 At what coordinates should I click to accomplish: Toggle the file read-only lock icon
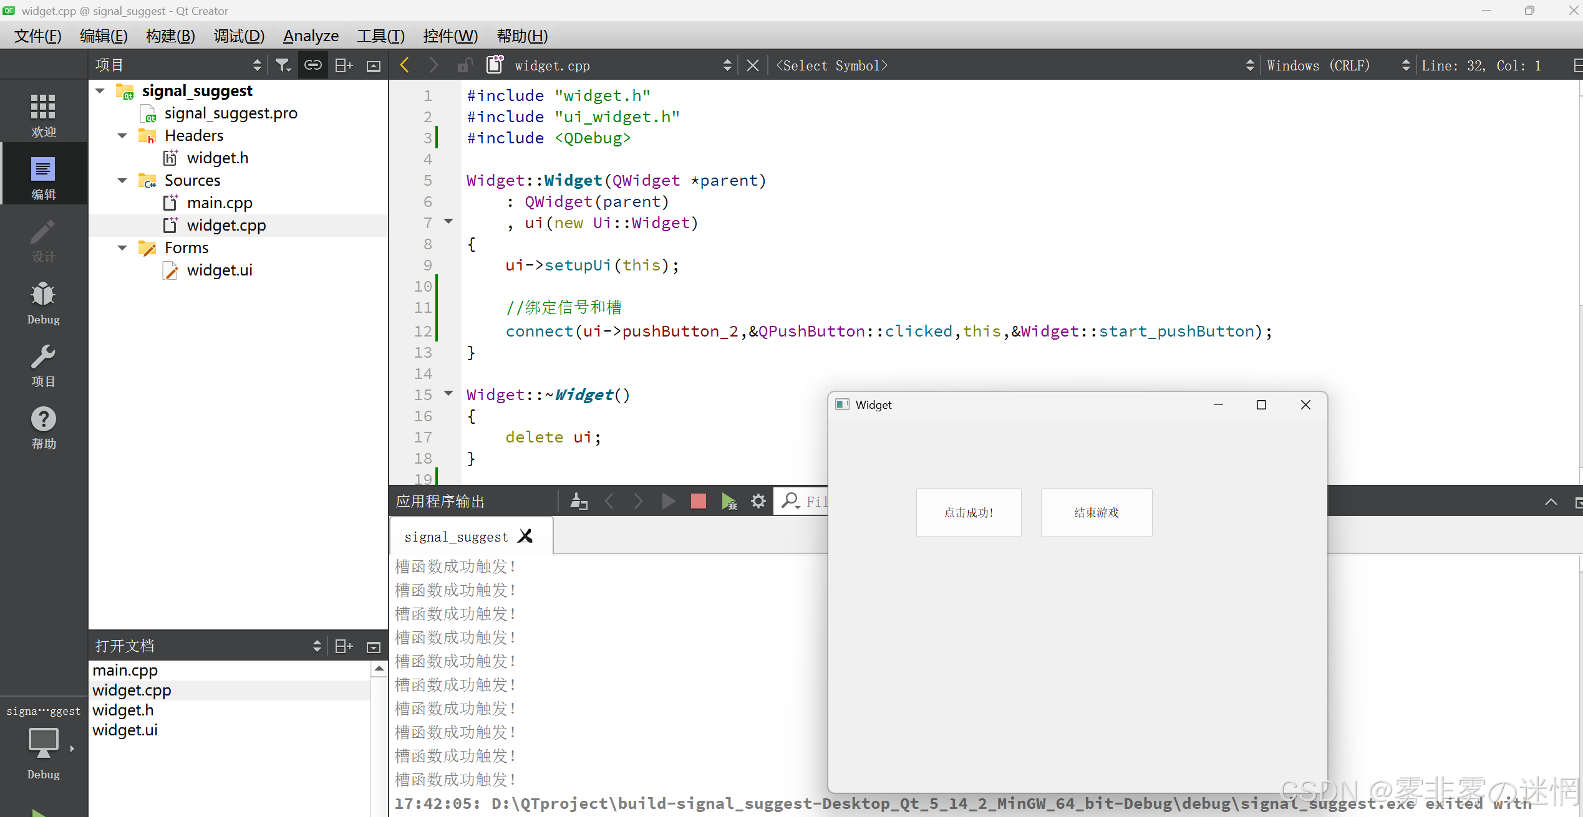pos(464,65)
